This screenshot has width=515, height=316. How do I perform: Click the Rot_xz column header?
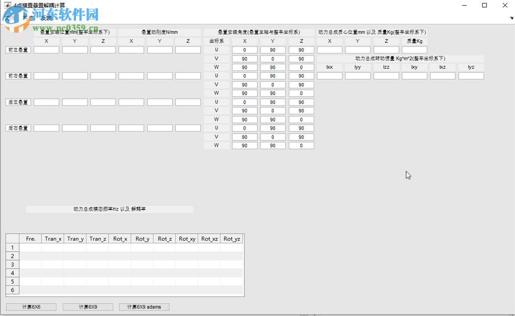tap(209, 239)
